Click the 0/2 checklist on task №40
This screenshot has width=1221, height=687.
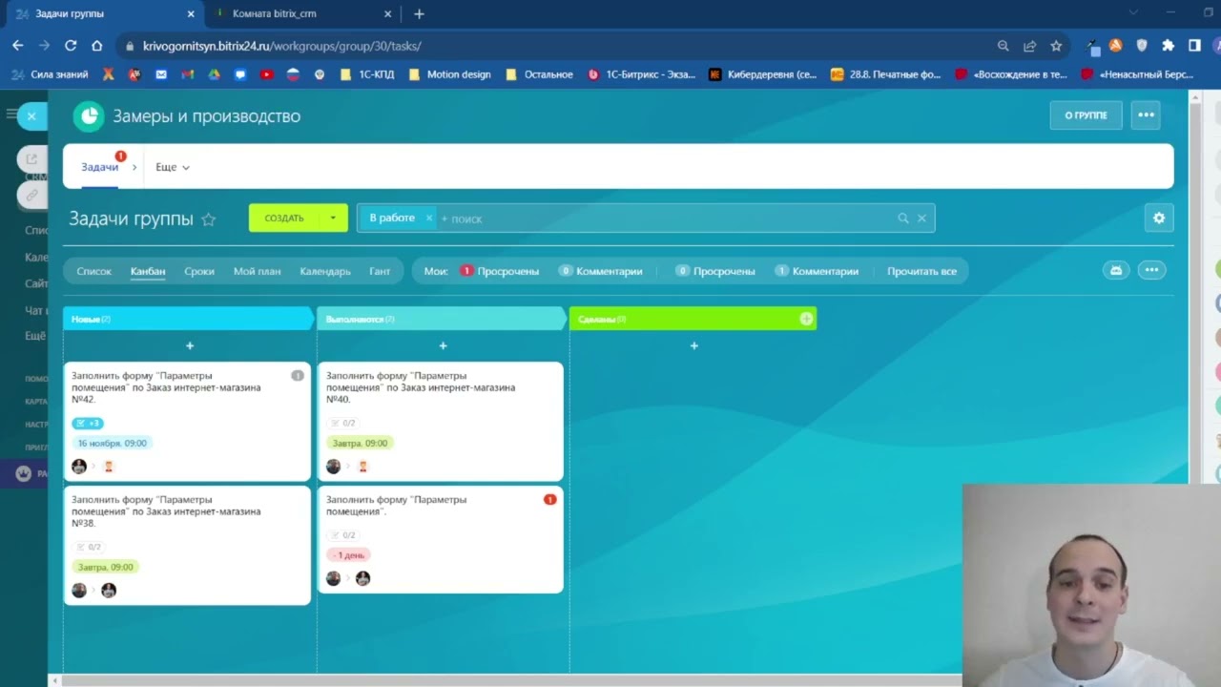pos(341,423)
